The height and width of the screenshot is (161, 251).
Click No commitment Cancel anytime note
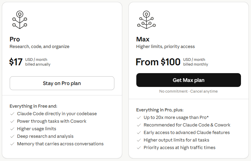click(x=188, y=91)
